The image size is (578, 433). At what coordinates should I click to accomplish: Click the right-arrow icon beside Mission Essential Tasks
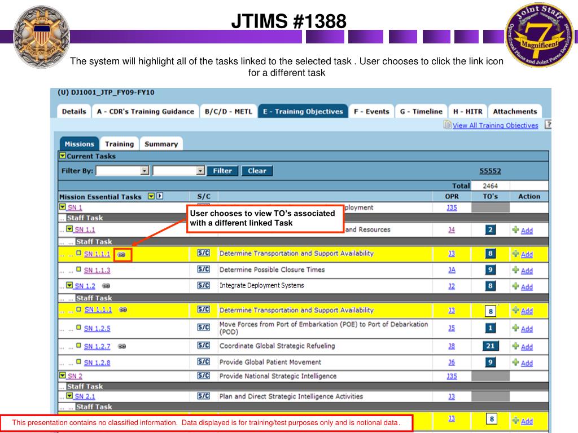pyautogui.click(x=160, y=196)
